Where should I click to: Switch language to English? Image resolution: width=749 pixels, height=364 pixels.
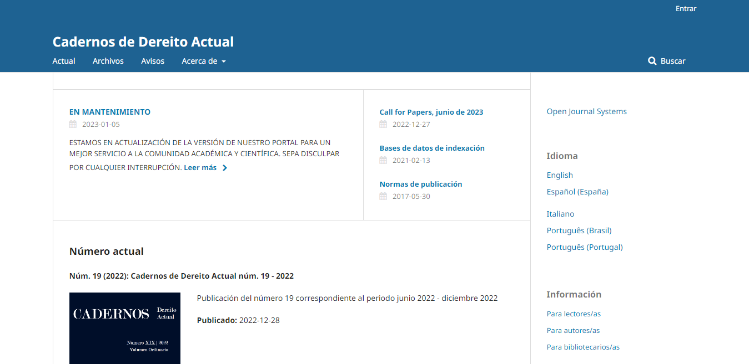[560, 175]
